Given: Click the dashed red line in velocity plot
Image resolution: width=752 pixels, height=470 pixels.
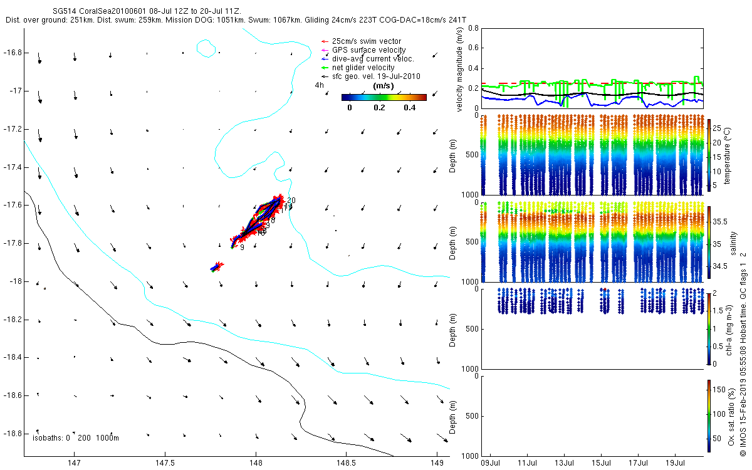Looking at the screenshot, I should 592,83.
